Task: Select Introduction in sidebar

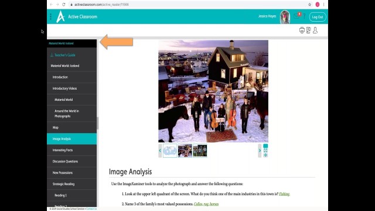Action: click(x=71, y=77)
